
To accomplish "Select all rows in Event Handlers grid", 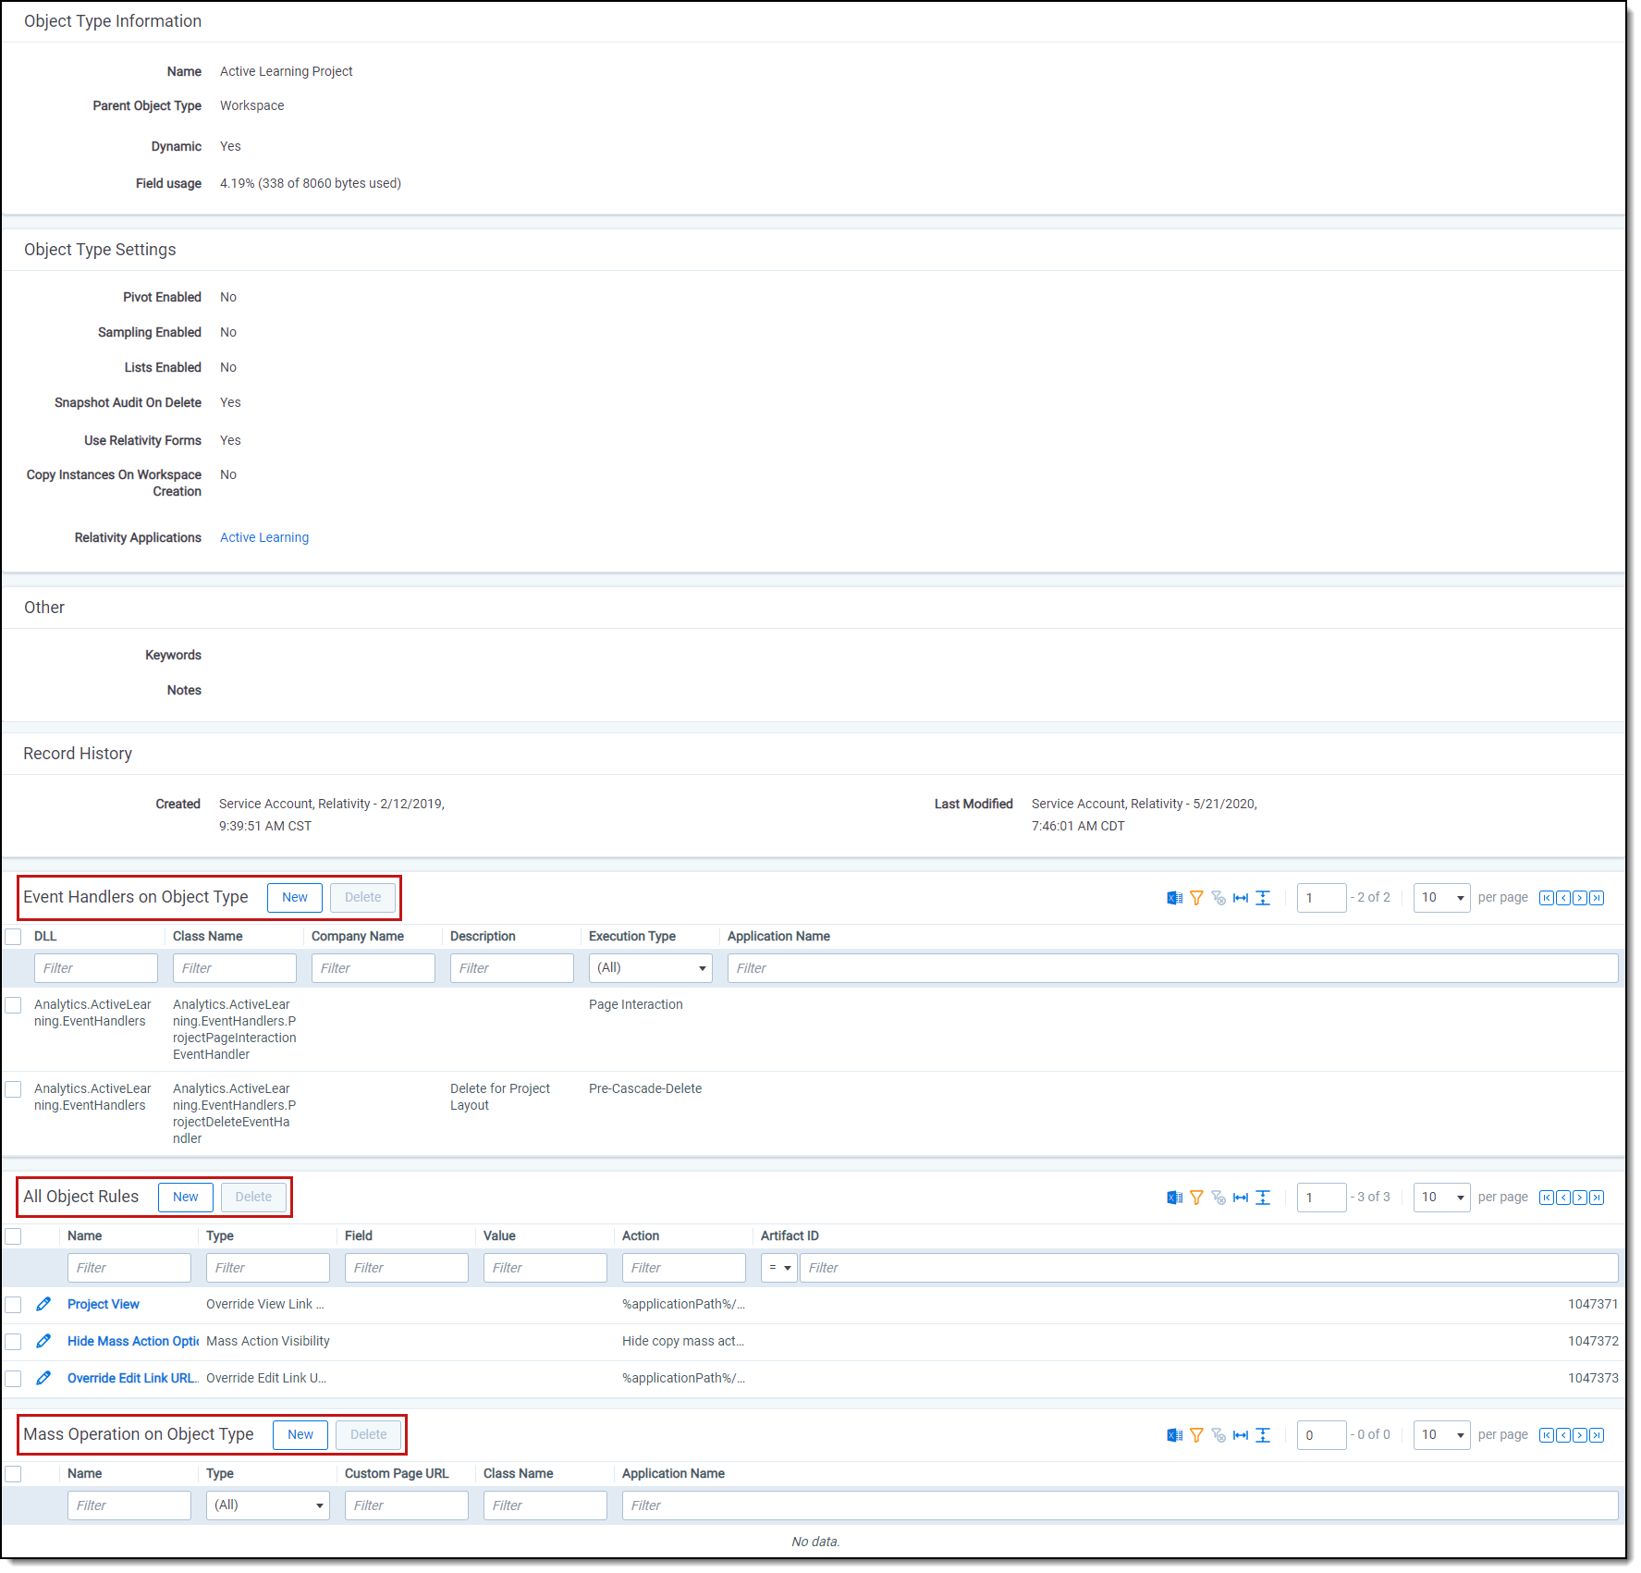I will [14, 937].
